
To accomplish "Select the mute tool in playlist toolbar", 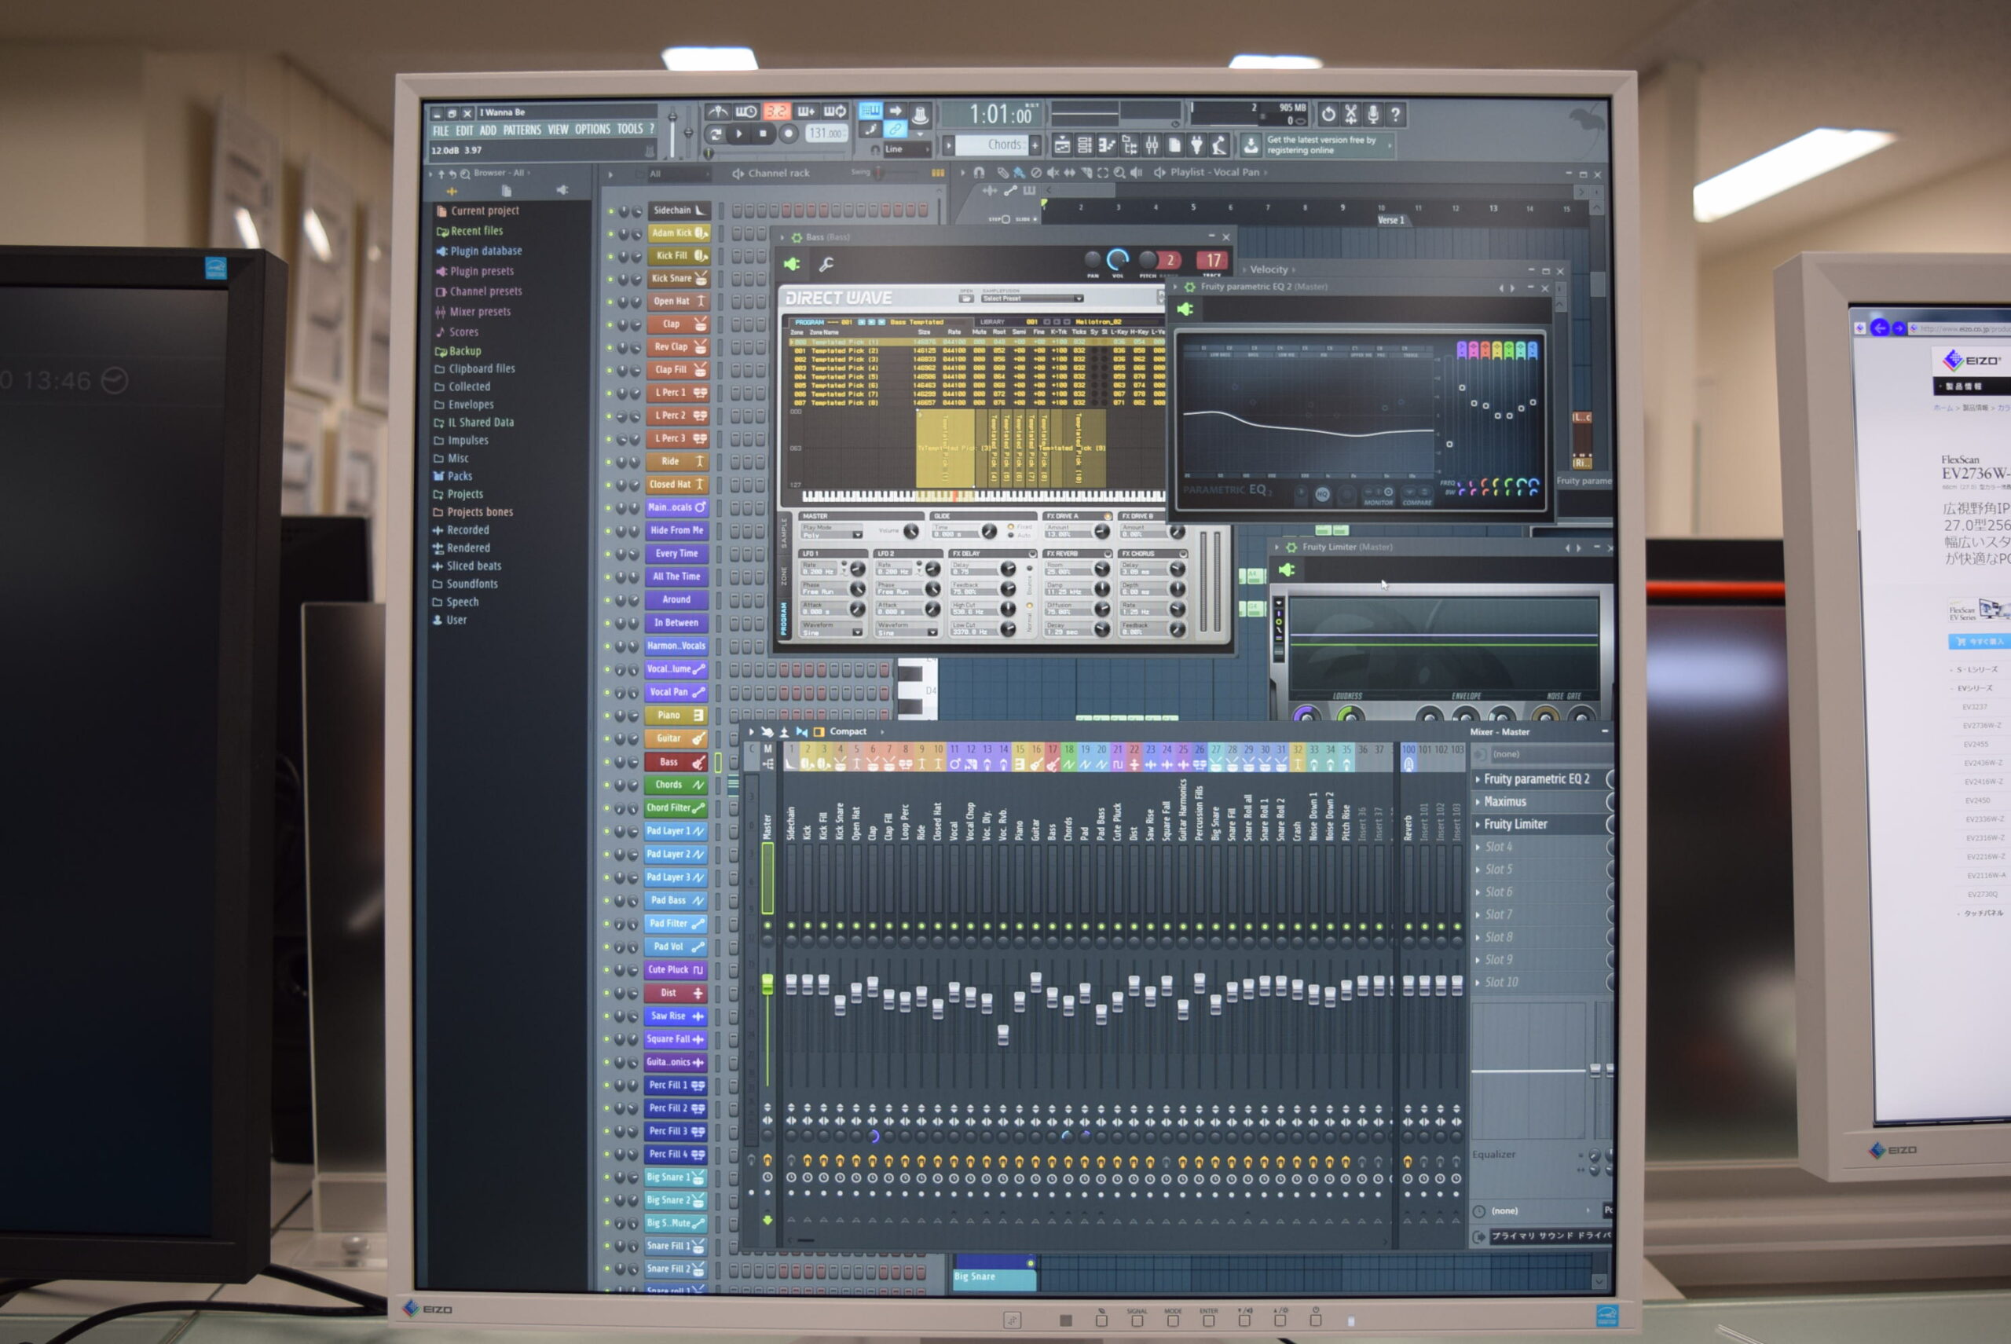I will 1053,172.
